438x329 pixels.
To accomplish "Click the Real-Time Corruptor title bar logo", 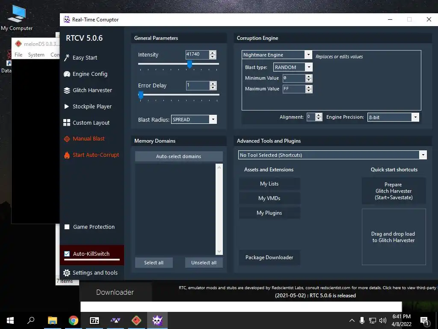I will [66, 19].
